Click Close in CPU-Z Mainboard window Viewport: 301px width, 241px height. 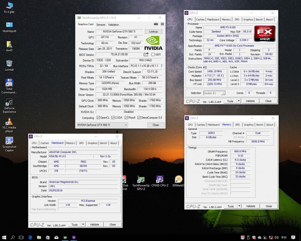click(x=112, y=225)
